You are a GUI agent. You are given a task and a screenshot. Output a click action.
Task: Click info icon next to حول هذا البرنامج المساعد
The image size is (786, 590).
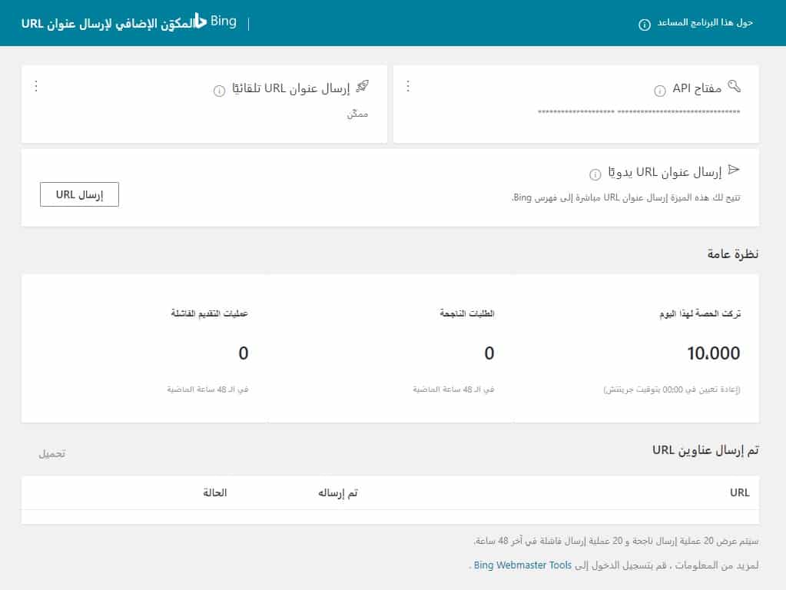(x=645, y=24)
